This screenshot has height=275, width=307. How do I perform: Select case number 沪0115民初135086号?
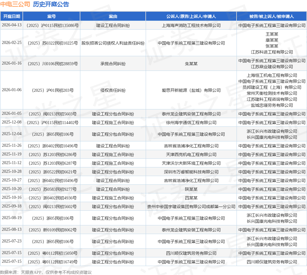52,26
